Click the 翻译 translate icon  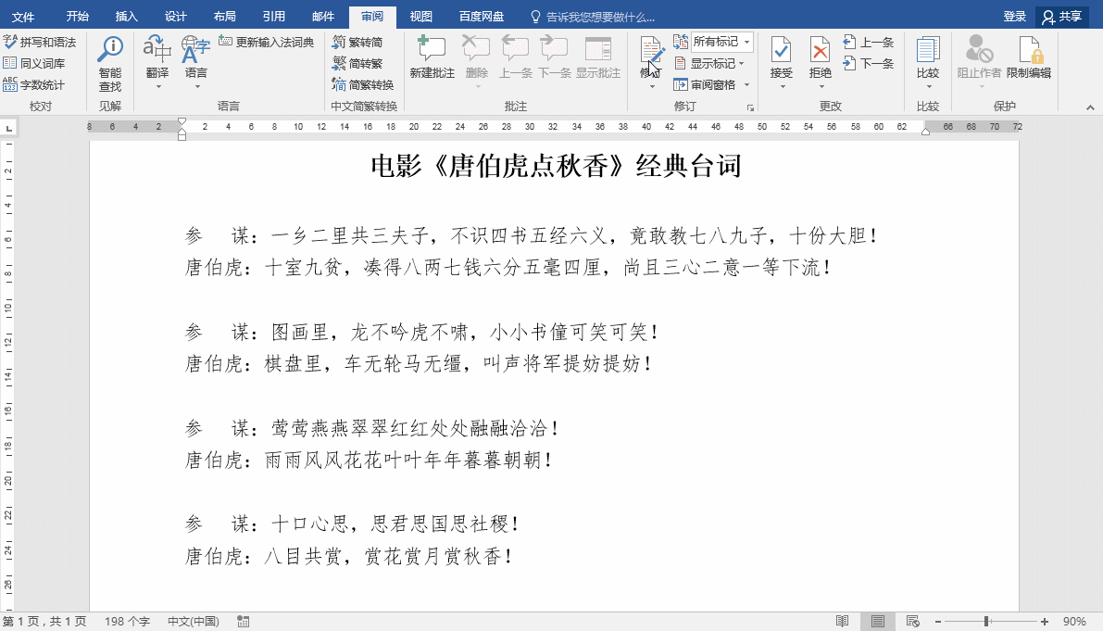point(157,62)
